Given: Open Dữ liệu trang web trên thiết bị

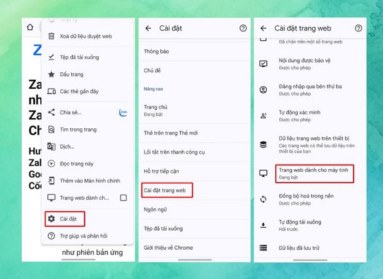Looking at the screenshot, I should pos(310,145).
